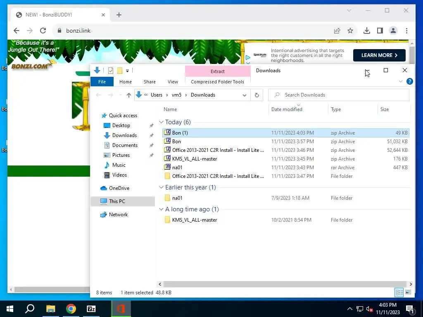423x317 pixels.
Task: Switch to the Share ribbon tab
Action: (150, 82)
